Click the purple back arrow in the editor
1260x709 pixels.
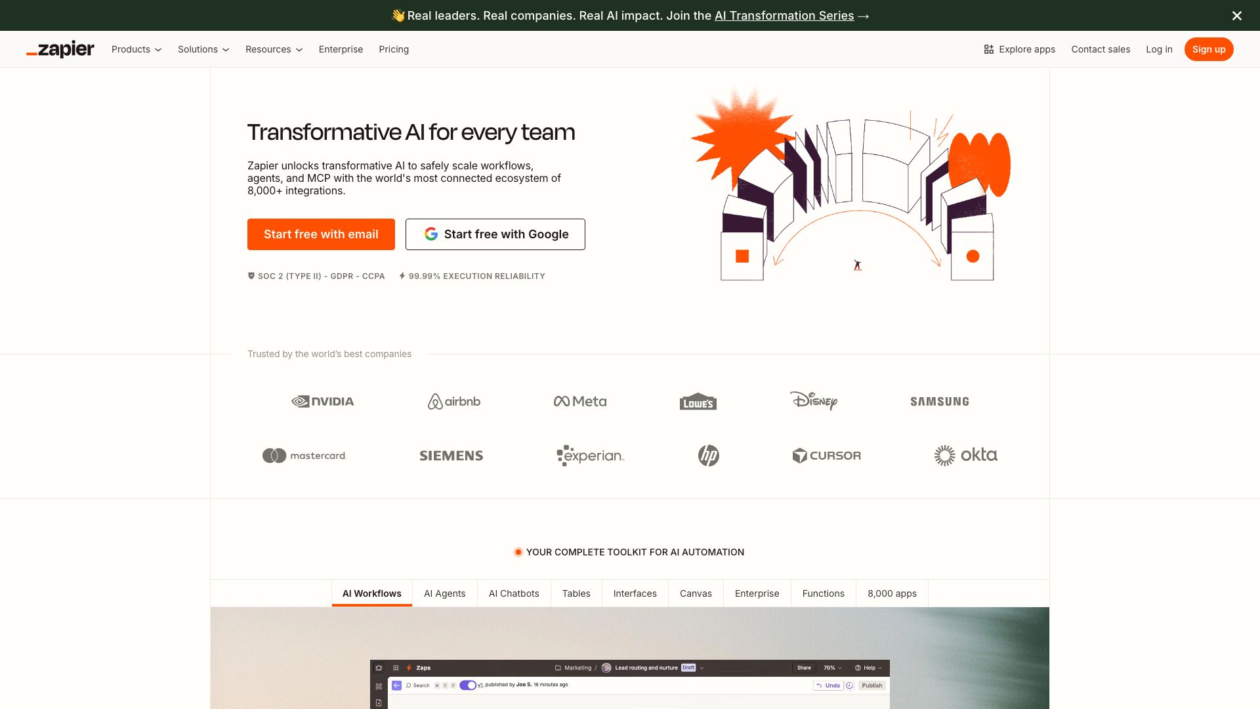pyautogui.click(x=397, y=685)
